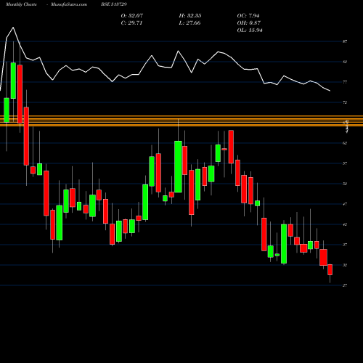Viewport: 363px width, 363px height.
Task: Click the 'Monthly Charts' title text
Action: [x=21, y=4]
